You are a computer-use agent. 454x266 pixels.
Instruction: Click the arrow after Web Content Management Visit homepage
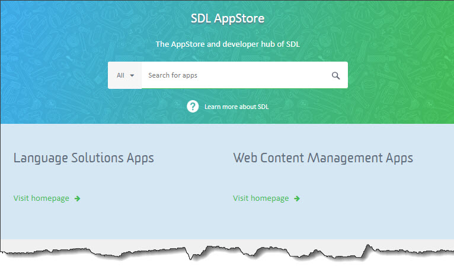tap(297, 198)
